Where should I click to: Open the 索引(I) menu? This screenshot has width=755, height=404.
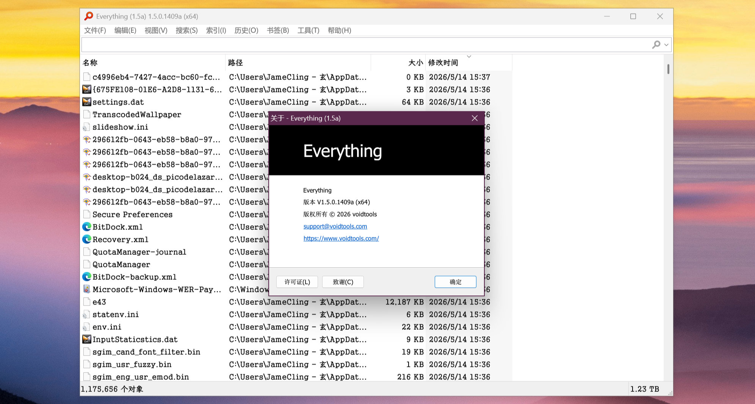pyautogui.click(x=216, y=30)
